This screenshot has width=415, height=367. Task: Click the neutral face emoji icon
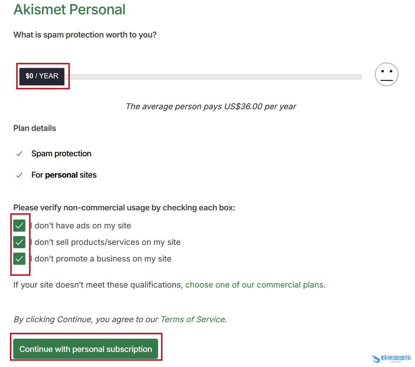[386, 74]
